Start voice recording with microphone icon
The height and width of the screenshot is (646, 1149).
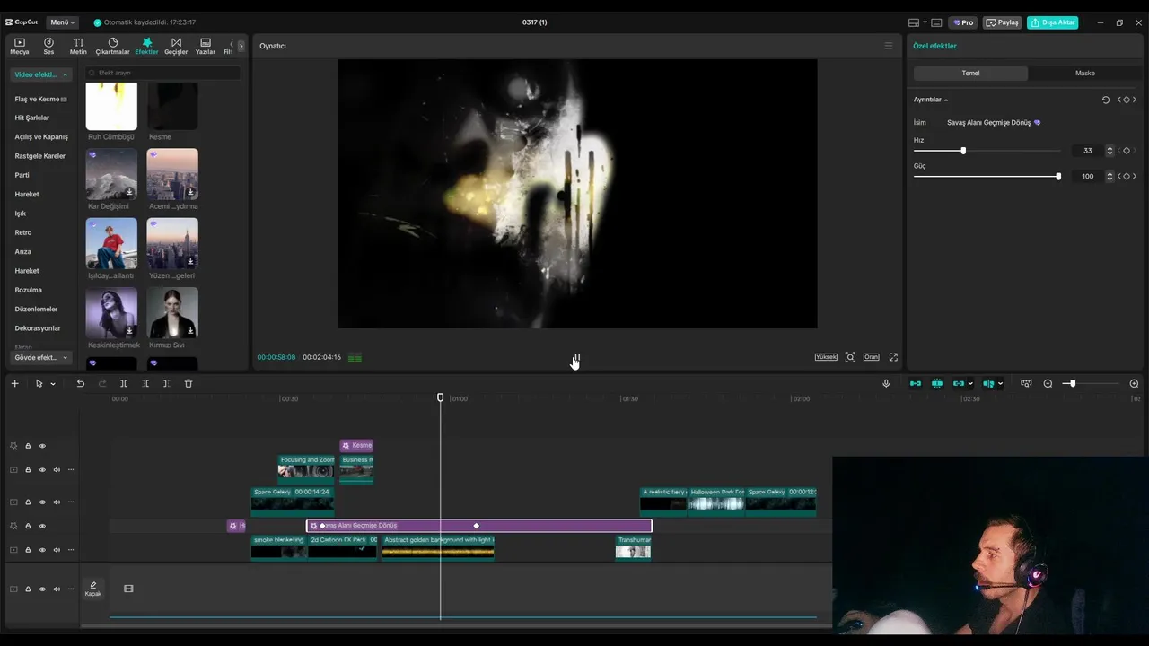click(886, 383)
